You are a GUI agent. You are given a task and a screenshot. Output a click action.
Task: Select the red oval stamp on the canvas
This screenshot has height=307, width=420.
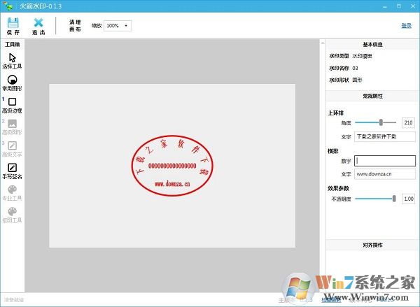pyautogui.click(x=172, y=166)
